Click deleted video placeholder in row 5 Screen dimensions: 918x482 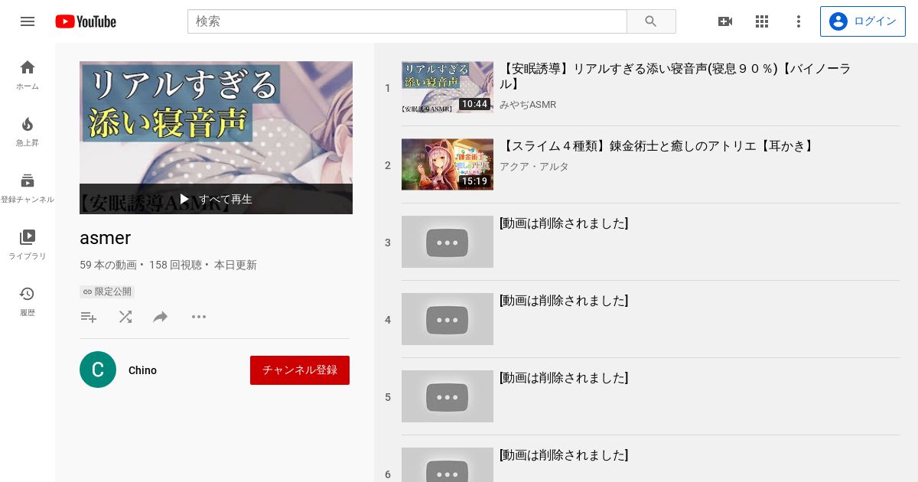[448, 396]
